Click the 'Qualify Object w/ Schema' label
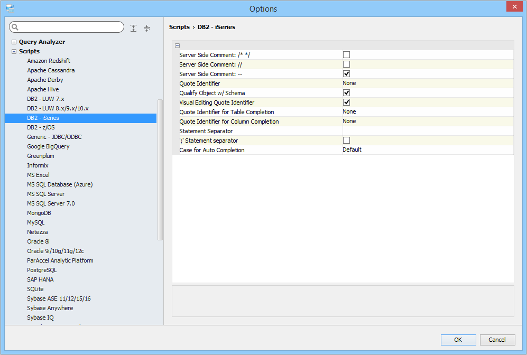Screen dimensions: 527x355 (212, 93)
